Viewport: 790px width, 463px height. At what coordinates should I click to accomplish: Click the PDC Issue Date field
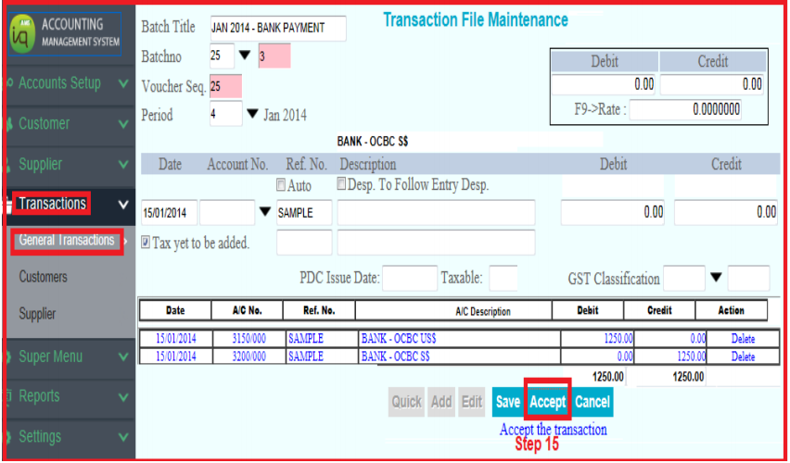tap(409, 278)
